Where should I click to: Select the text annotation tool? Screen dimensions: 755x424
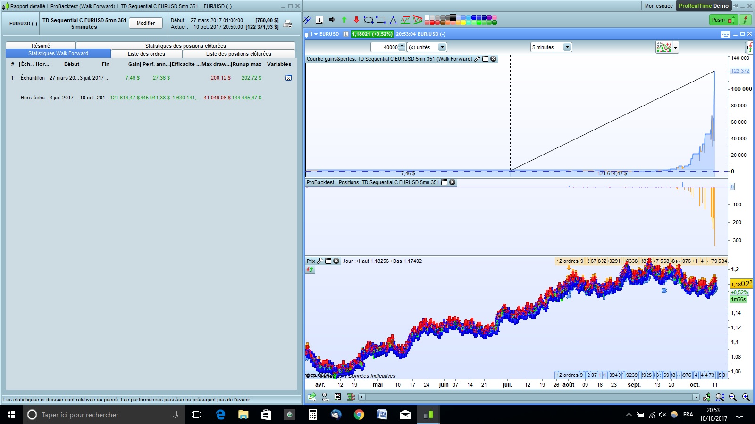[x=319, y=20]
